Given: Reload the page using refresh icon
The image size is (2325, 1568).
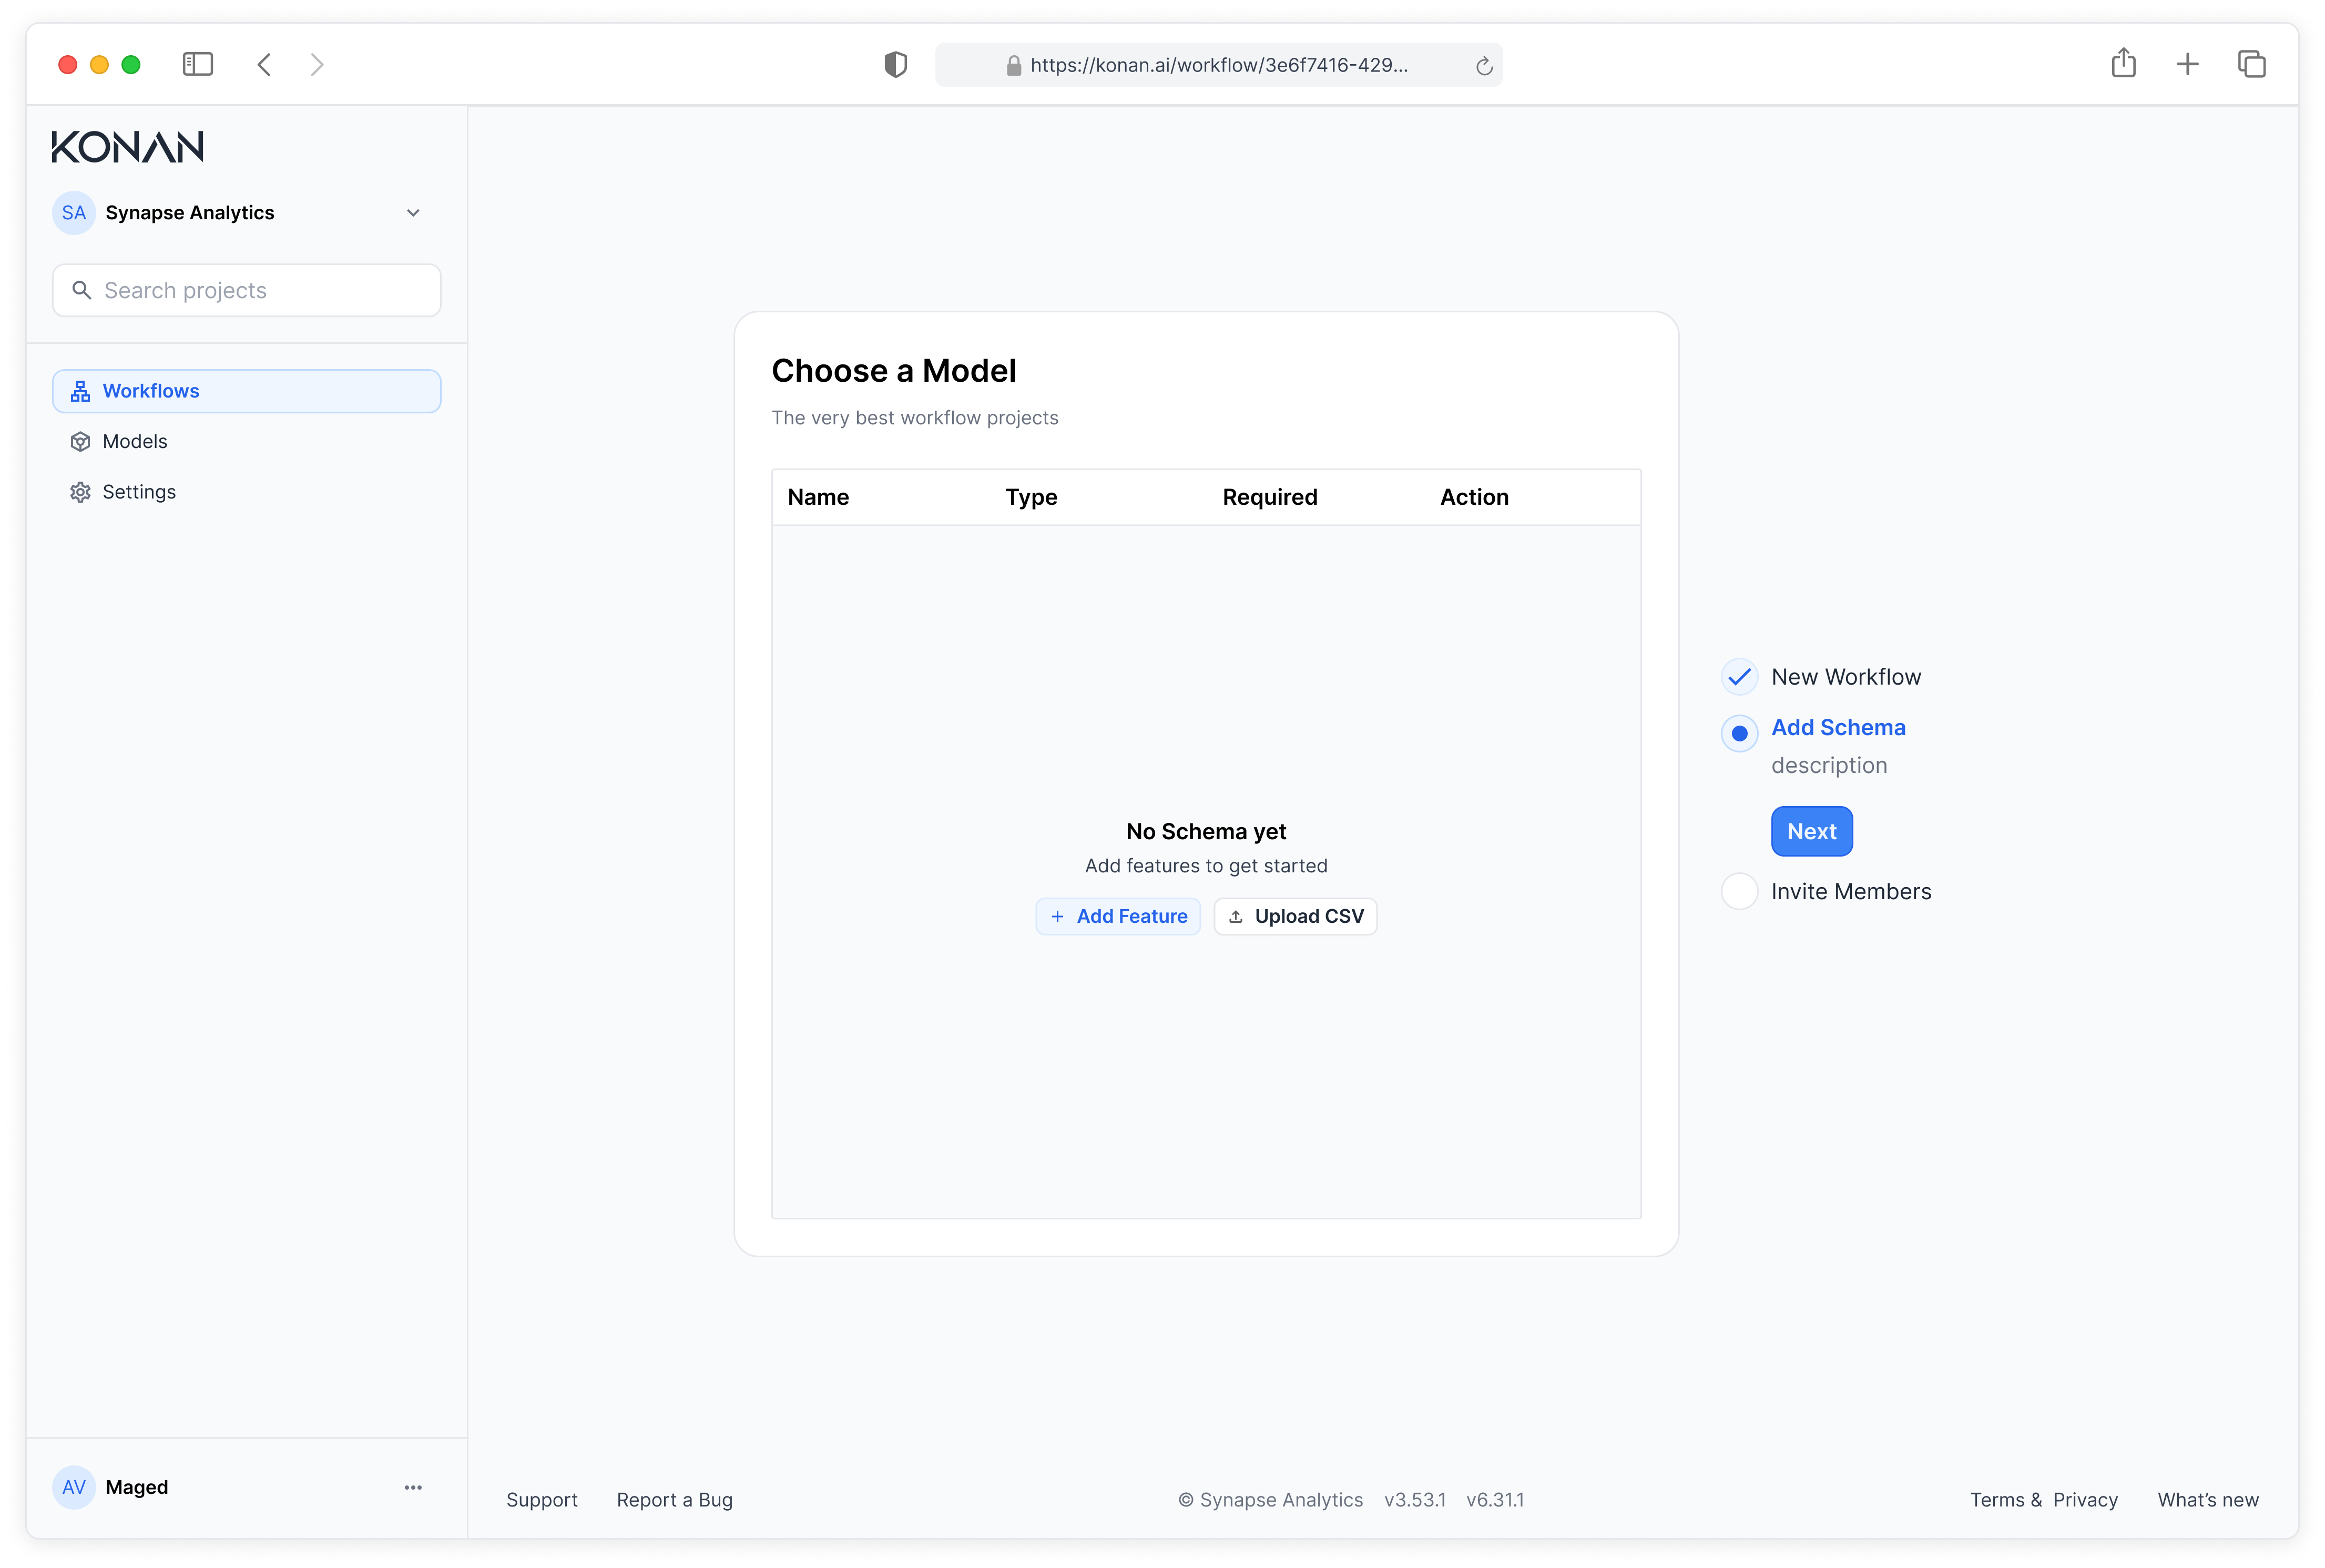Looking at the screenshot, I should coord(1483,66).
